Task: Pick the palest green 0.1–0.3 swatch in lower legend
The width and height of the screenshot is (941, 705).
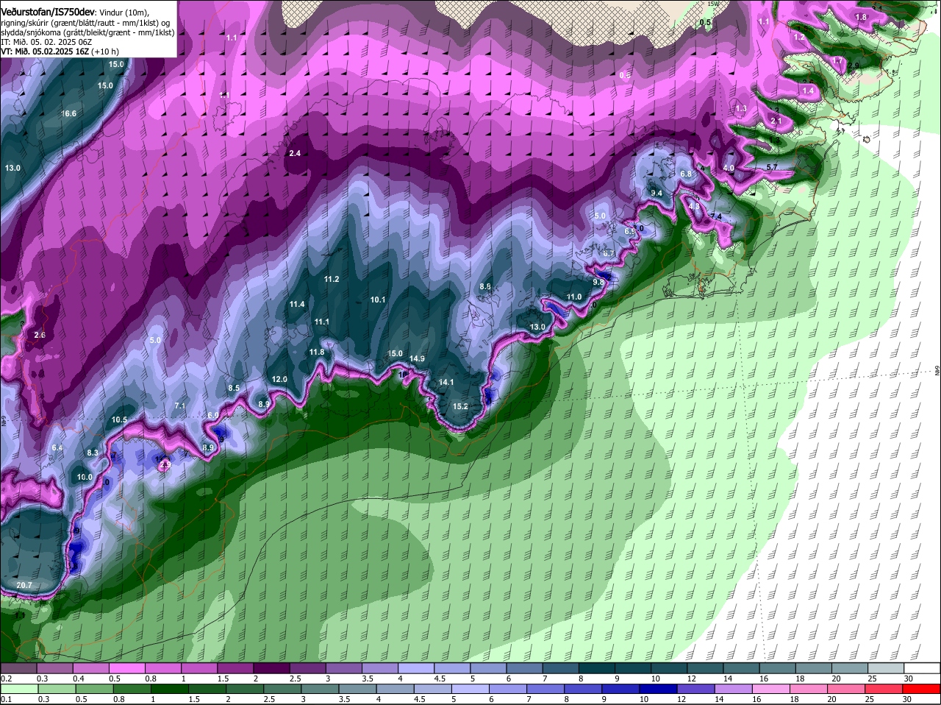Action: click(x=18, y=688)
